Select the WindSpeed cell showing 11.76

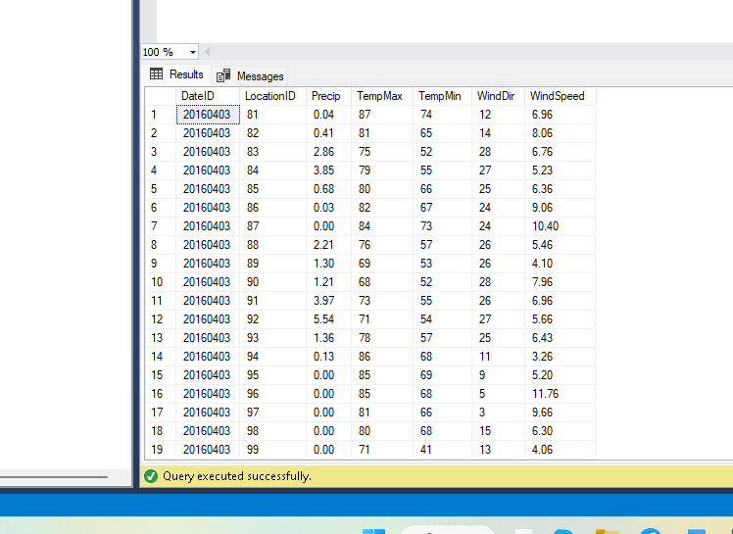tap(546, 394)
